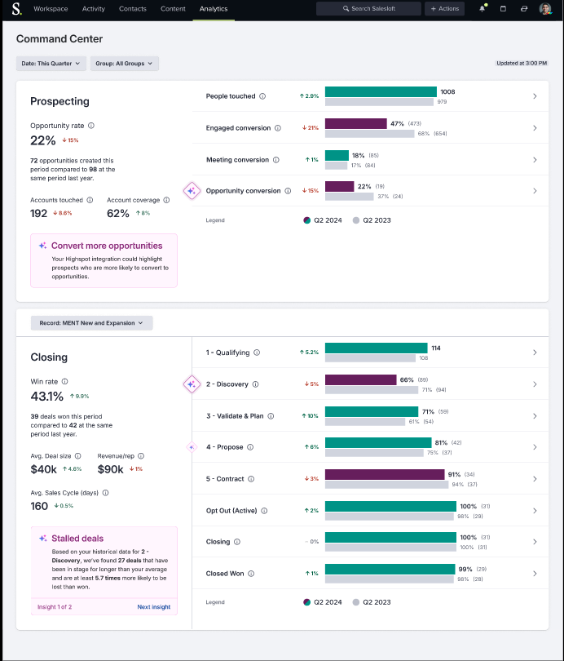The image size is (564, 661).
Task: Show info for Account coverage
Action: [x=166, y=200]
